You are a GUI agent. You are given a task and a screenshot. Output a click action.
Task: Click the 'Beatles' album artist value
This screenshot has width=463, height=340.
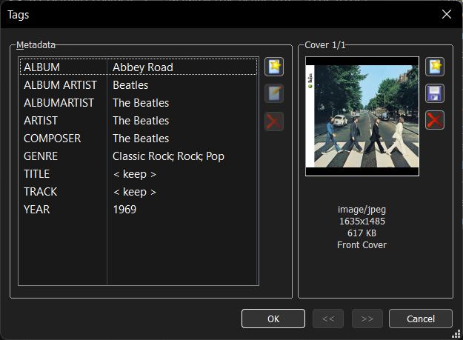tap(130, 85)
